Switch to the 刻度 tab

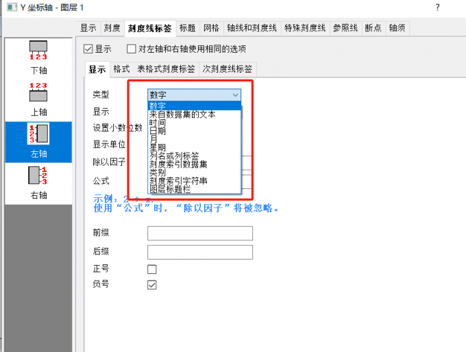click(x=112, y=28)
